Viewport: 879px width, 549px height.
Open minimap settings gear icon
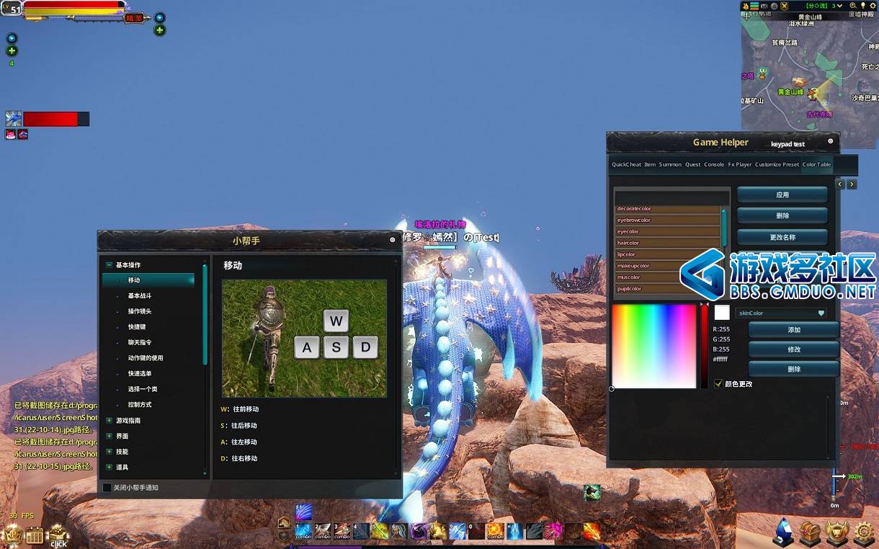pos(873,6)
